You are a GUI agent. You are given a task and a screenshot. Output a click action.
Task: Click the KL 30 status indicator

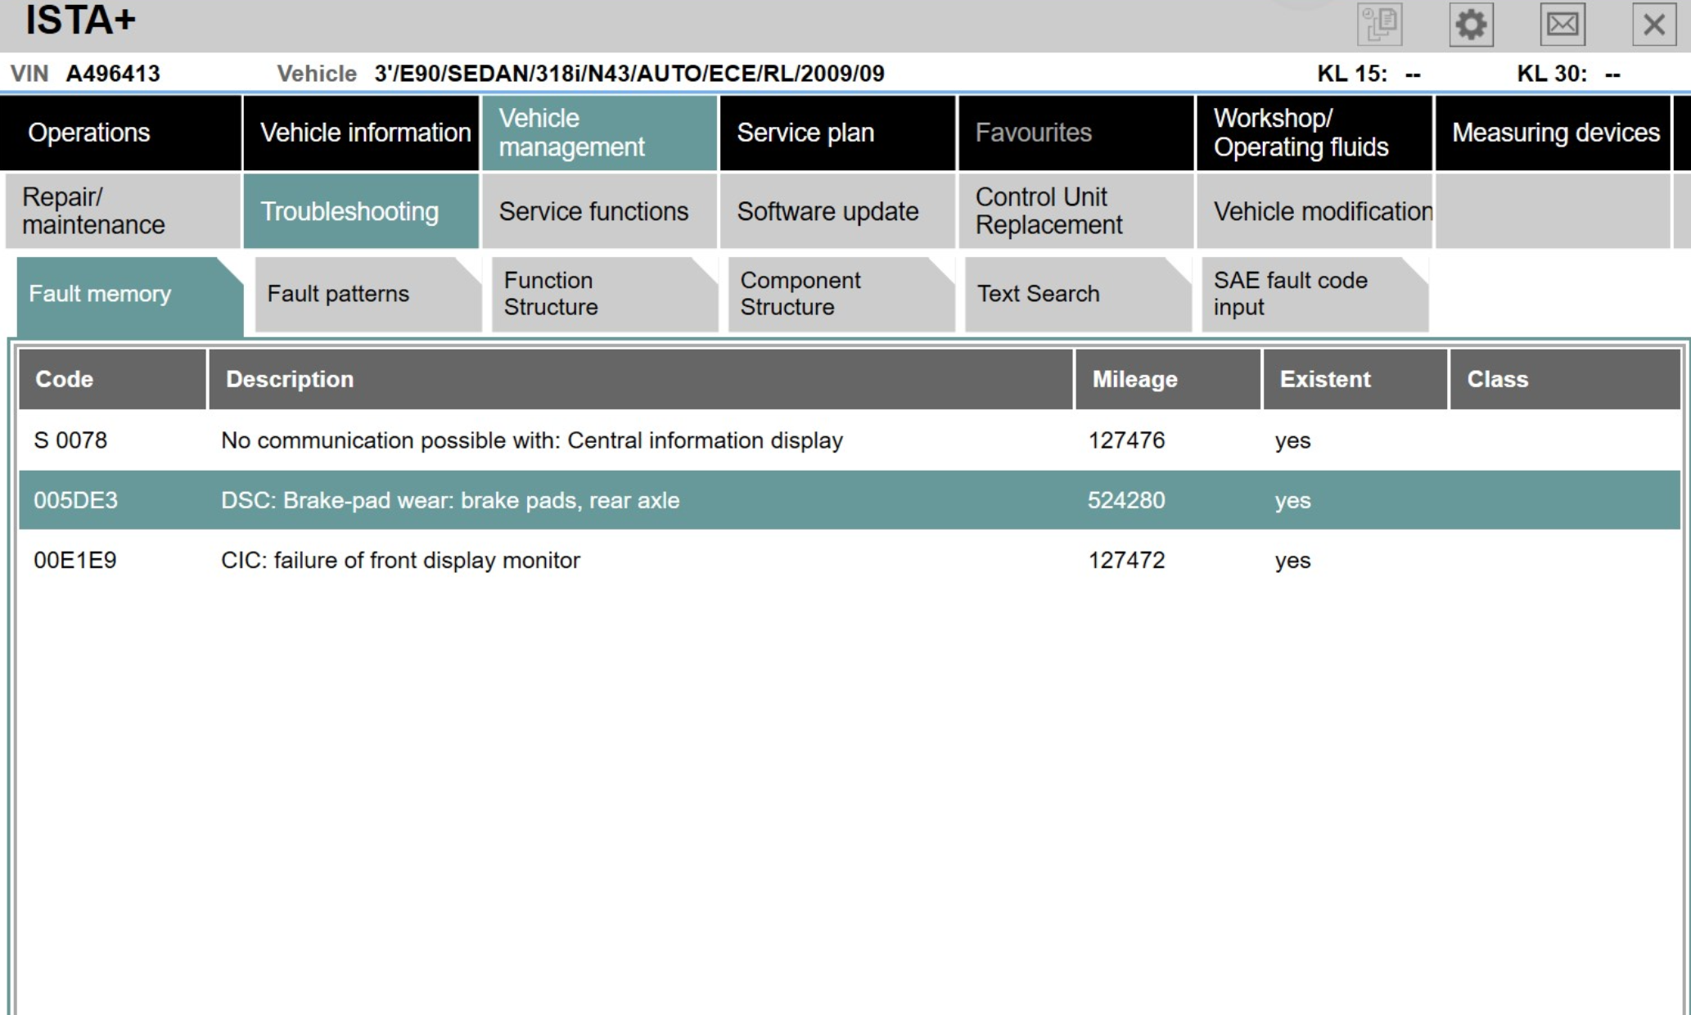point(1568,74)
